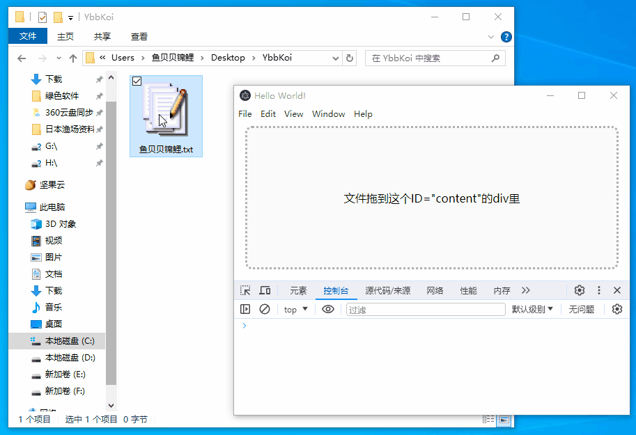Viewport: 636px width, 435px height.
Task: Toggle the device toolbar icon in DevTools
Action: coord(265,290)
